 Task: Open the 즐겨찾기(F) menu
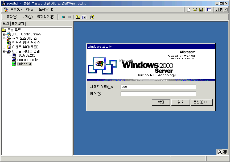(46, 17)
